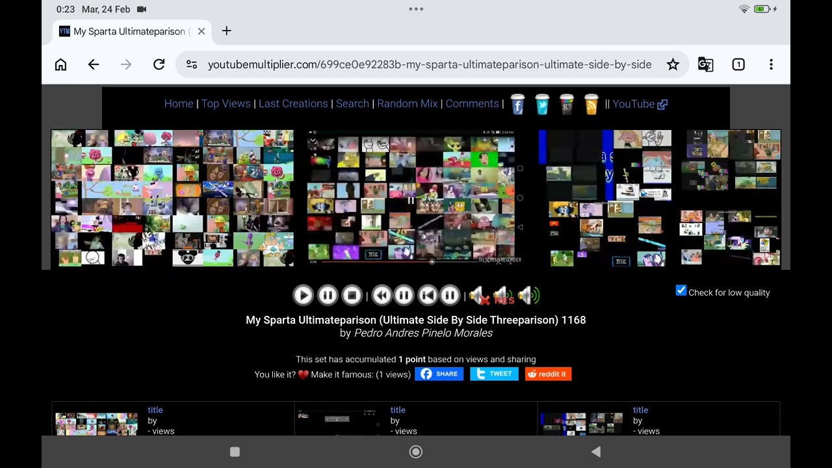Open a new tab with the plus button
This screenshot has height=468, width=832.
tap(226, 31)
